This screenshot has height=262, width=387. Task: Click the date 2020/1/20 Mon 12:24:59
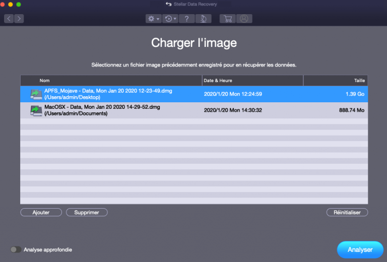point(233,94)
